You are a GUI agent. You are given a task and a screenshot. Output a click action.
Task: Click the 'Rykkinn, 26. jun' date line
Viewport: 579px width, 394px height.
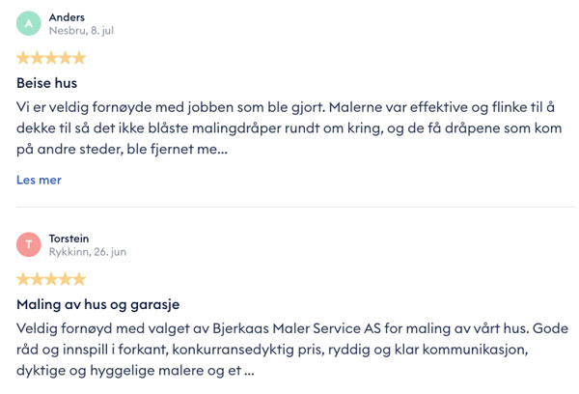click(x=88, y=252)
